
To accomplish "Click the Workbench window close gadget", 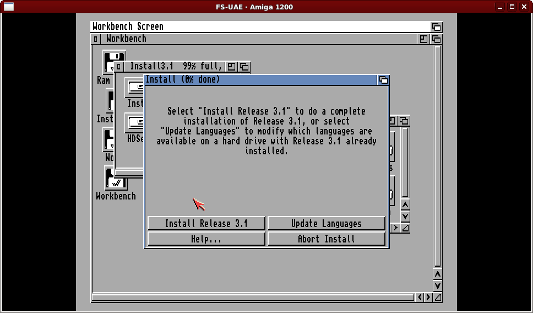I will (x=95, y=39).
